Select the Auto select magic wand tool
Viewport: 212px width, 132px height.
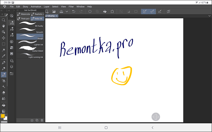[3, 50]
